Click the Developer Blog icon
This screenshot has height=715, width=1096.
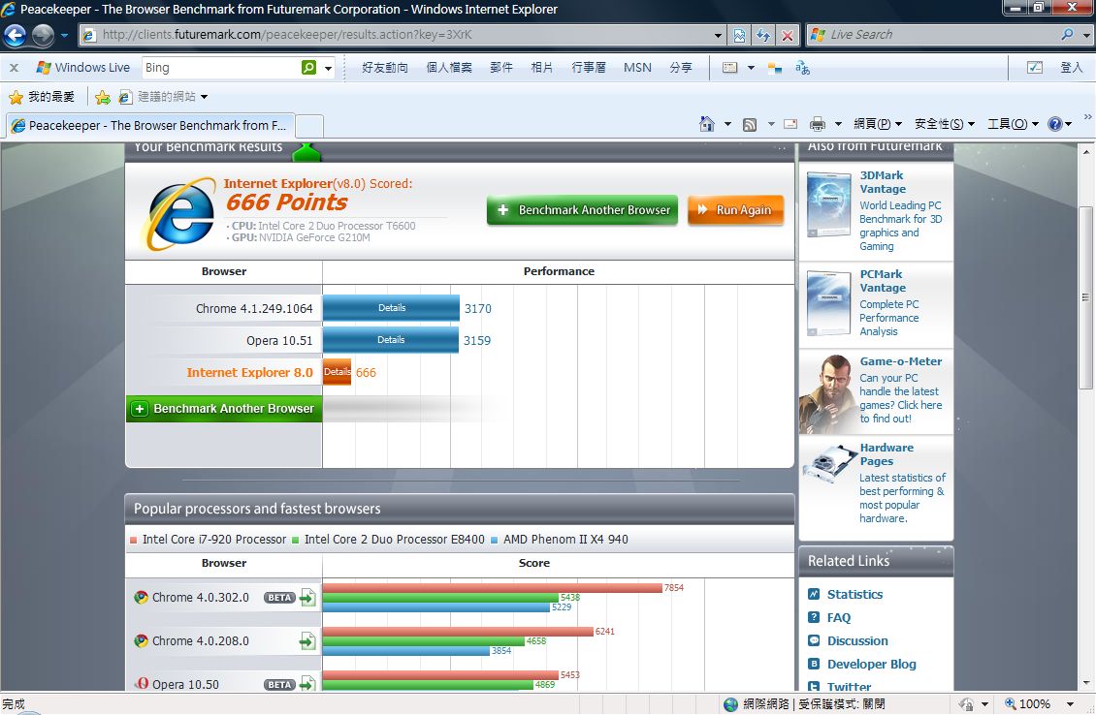point(814,664)
